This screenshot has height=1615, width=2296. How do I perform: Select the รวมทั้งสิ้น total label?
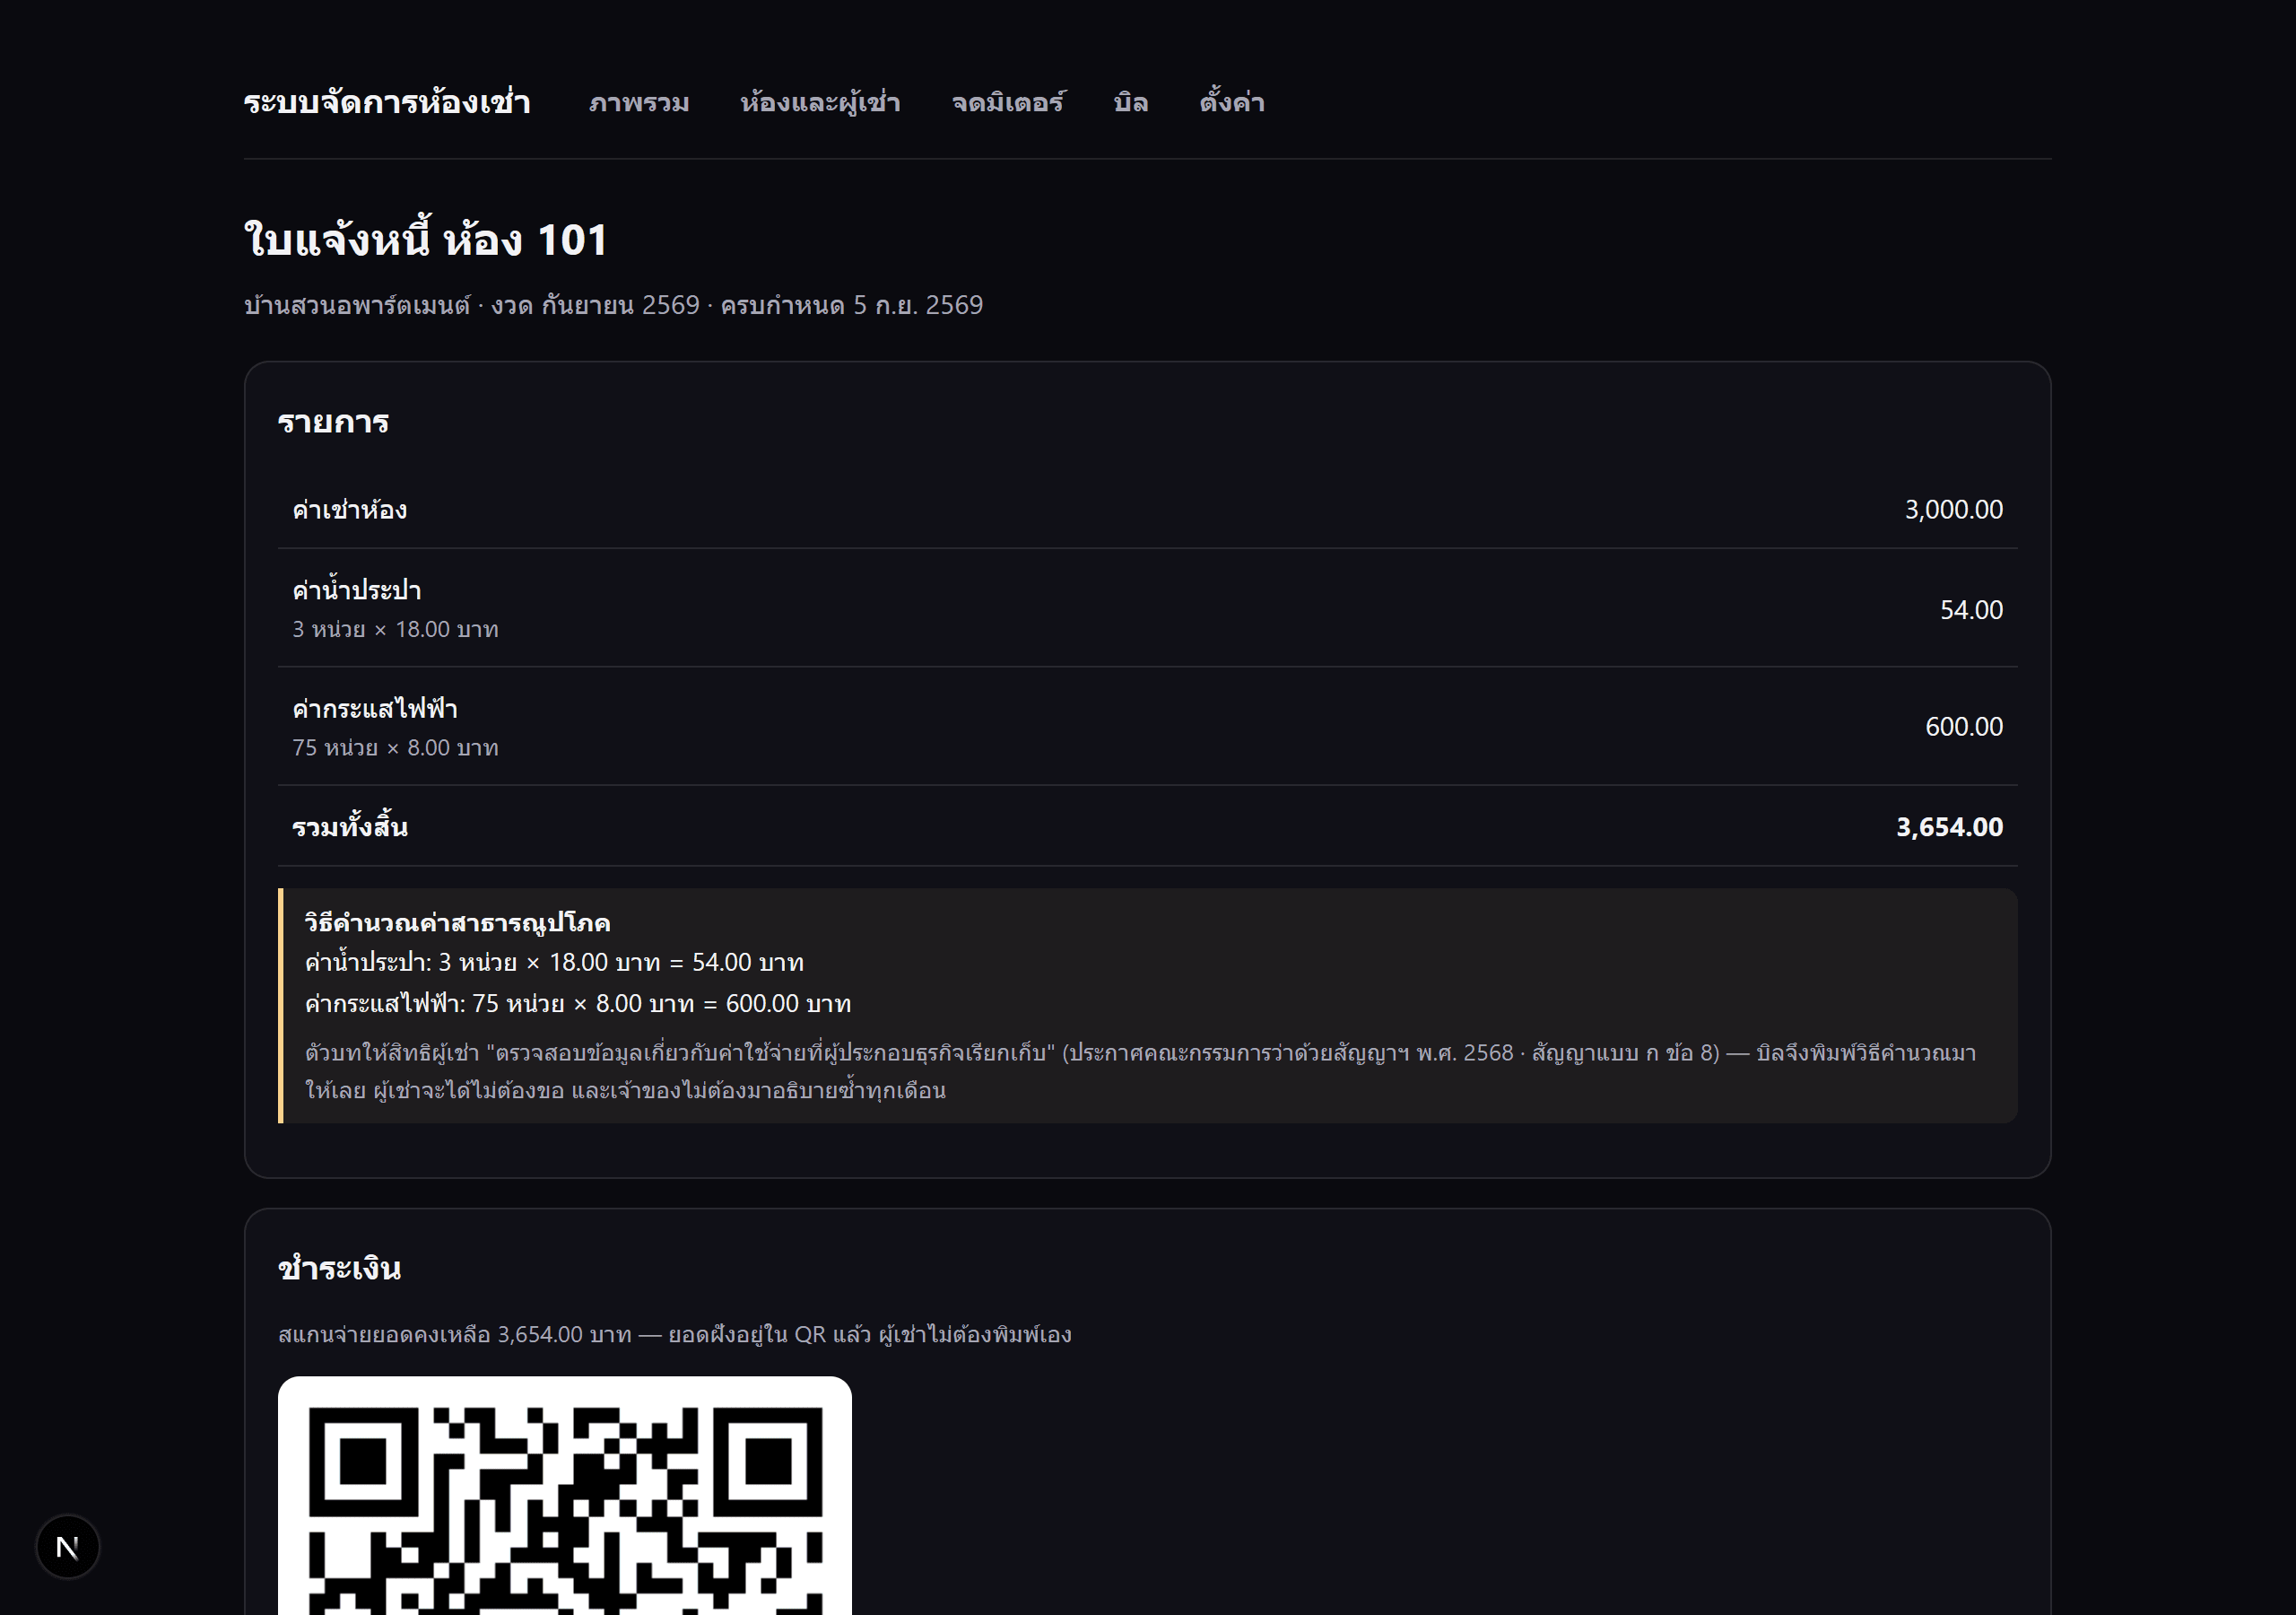point(349,826)
